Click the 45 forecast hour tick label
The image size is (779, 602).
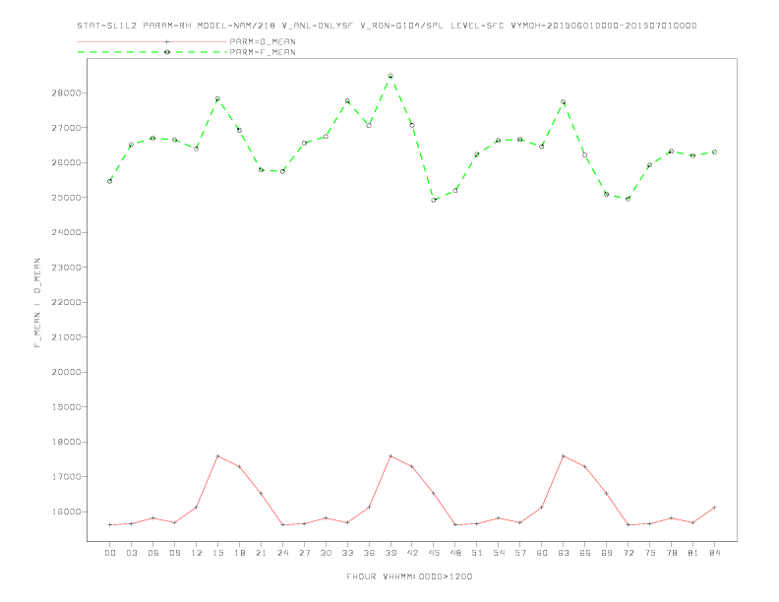coord(434,553)
